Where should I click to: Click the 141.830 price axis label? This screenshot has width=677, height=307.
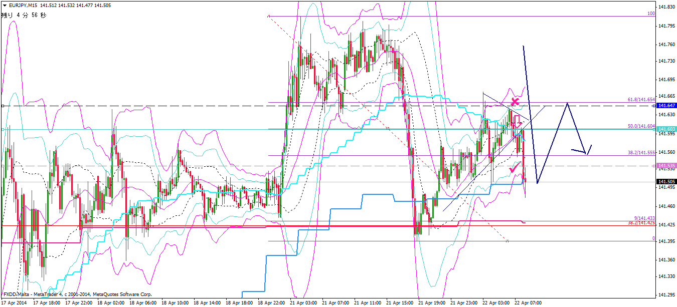click(667, 7)
